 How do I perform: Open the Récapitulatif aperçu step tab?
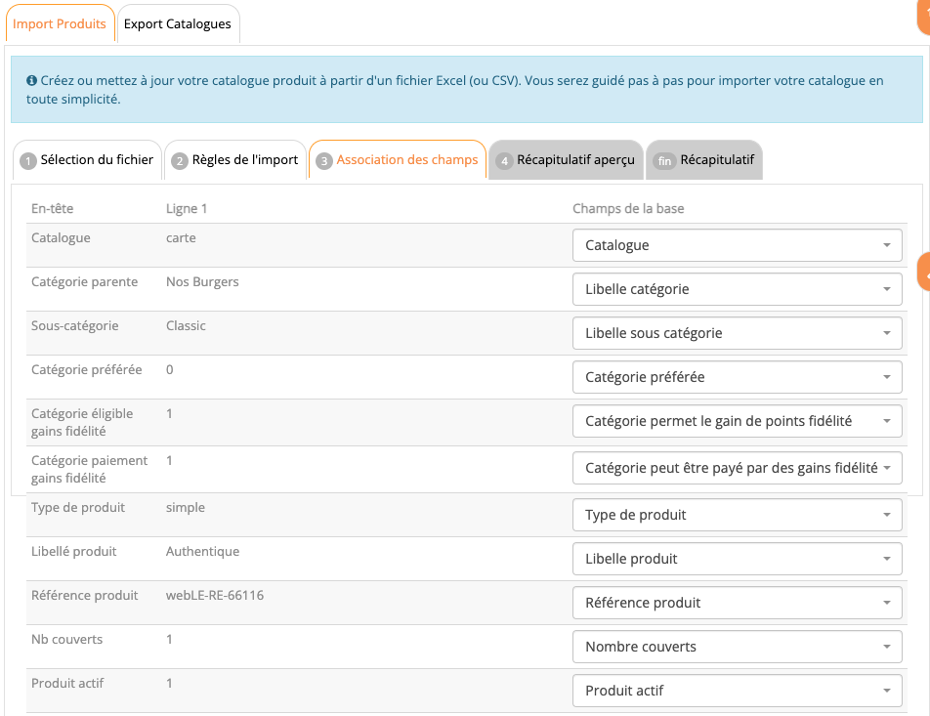coord(566,160)
